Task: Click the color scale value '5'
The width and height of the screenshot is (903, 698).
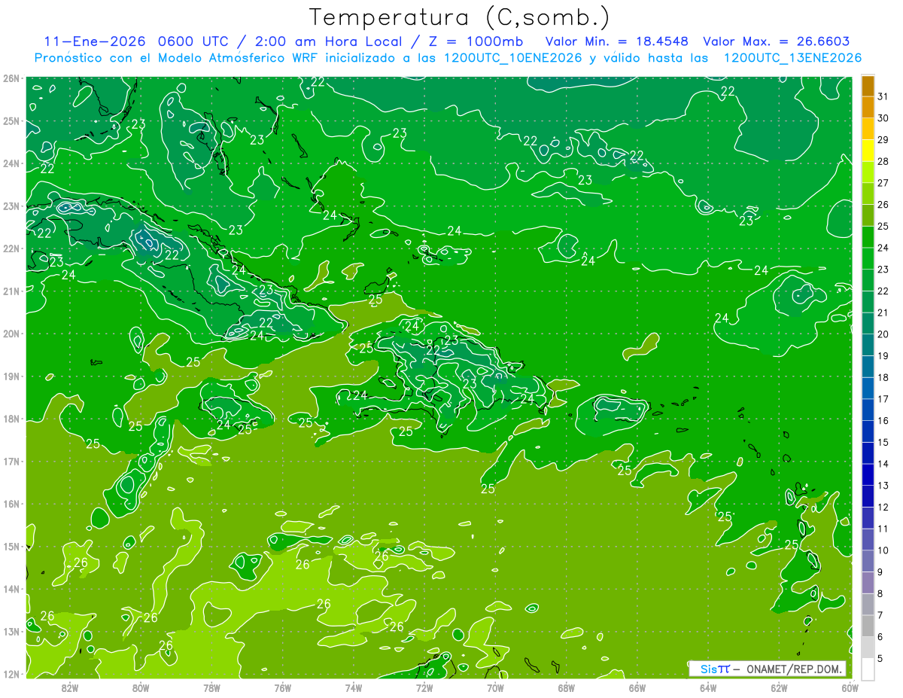Action: [x=880, y=659]
